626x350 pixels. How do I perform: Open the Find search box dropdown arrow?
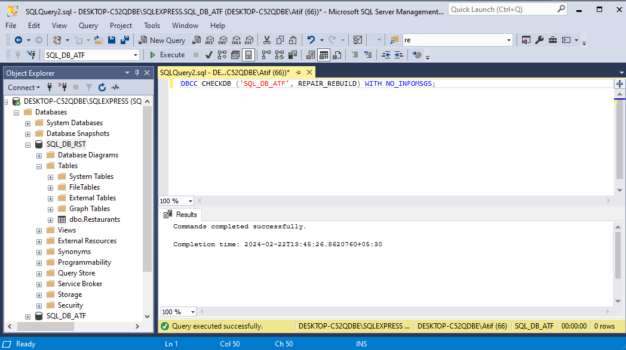pos(509,40)
